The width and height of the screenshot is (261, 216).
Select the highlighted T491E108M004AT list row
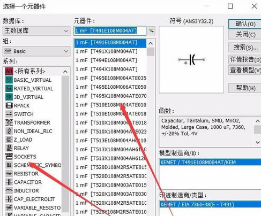110,43
